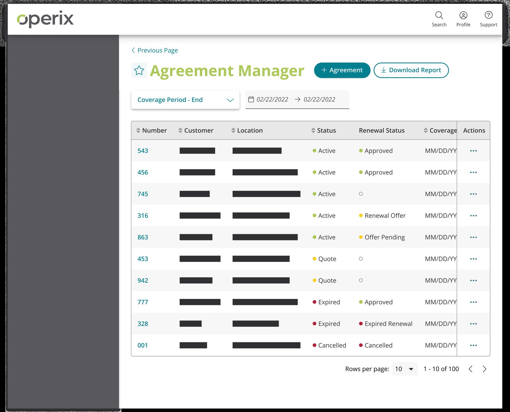This screenshot has width=510, height=412.
Task: Click the Actions column header
Action: (474, 130)
